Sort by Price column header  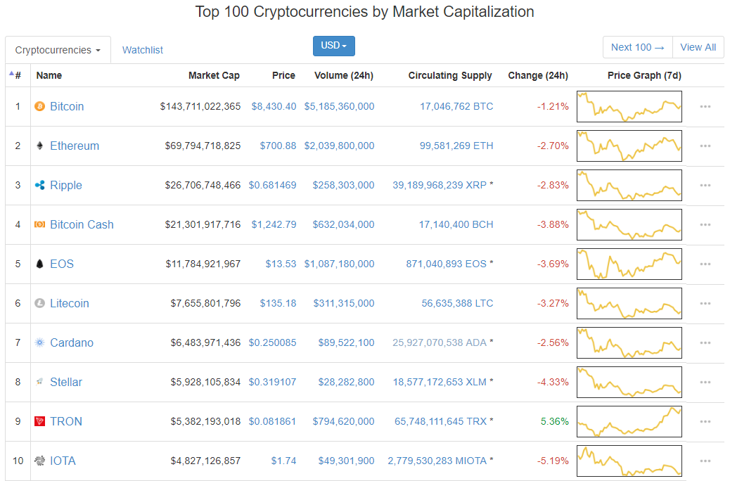pos(283,75)
